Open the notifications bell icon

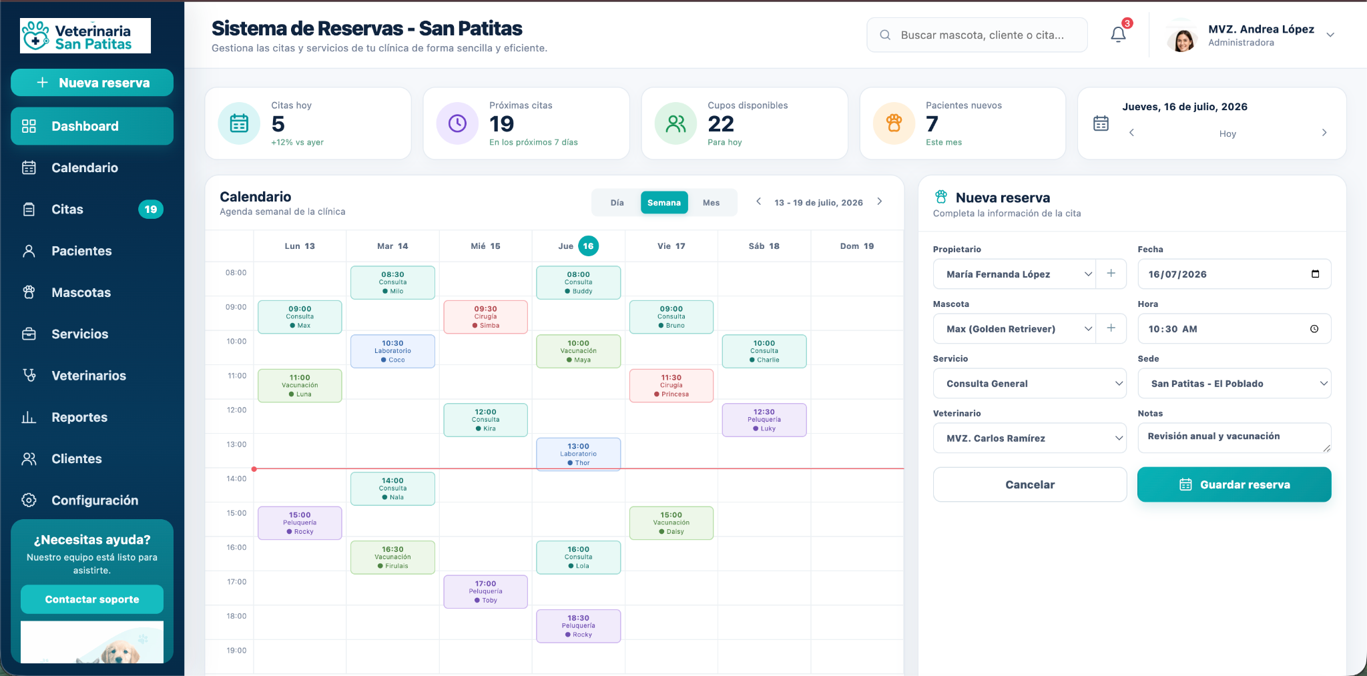1118,35
